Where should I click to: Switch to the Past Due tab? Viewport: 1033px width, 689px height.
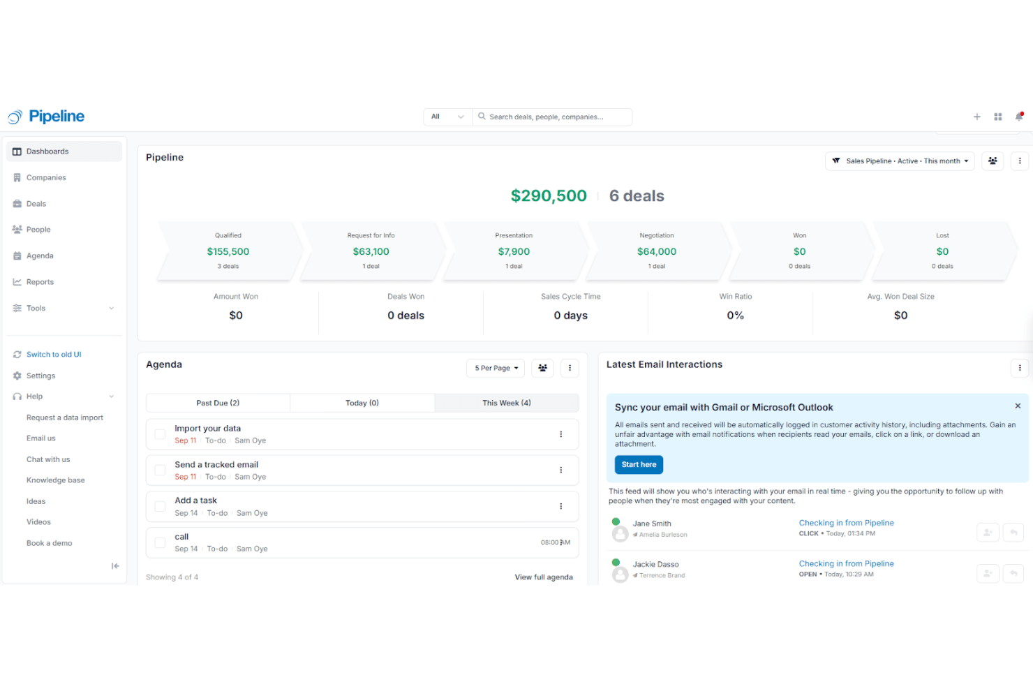217,403
